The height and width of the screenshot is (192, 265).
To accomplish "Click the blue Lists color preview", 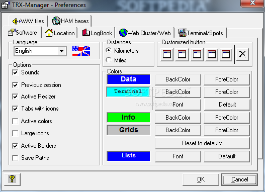I will [x=128, y=156].
